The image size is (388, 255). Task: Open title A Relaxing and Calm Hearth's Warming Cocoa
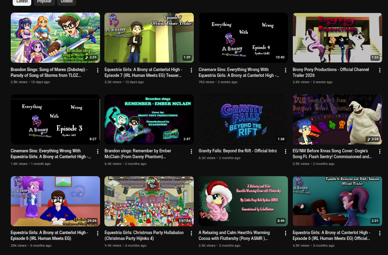coord(234,235)
